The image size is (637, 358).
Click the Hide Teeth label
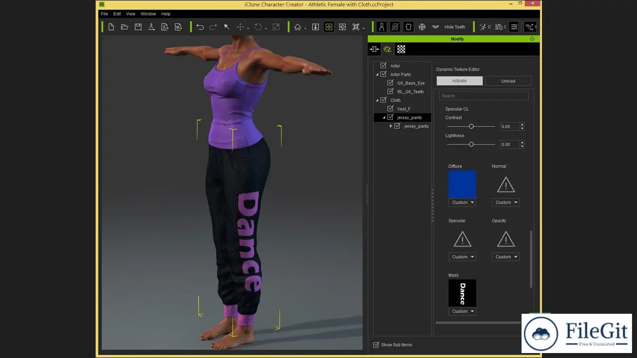click(x=455, y=27)
